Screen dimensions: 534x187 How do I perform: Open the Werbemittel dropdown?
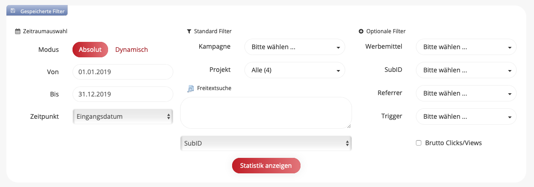pyautogui.click(x=466, y=47)
